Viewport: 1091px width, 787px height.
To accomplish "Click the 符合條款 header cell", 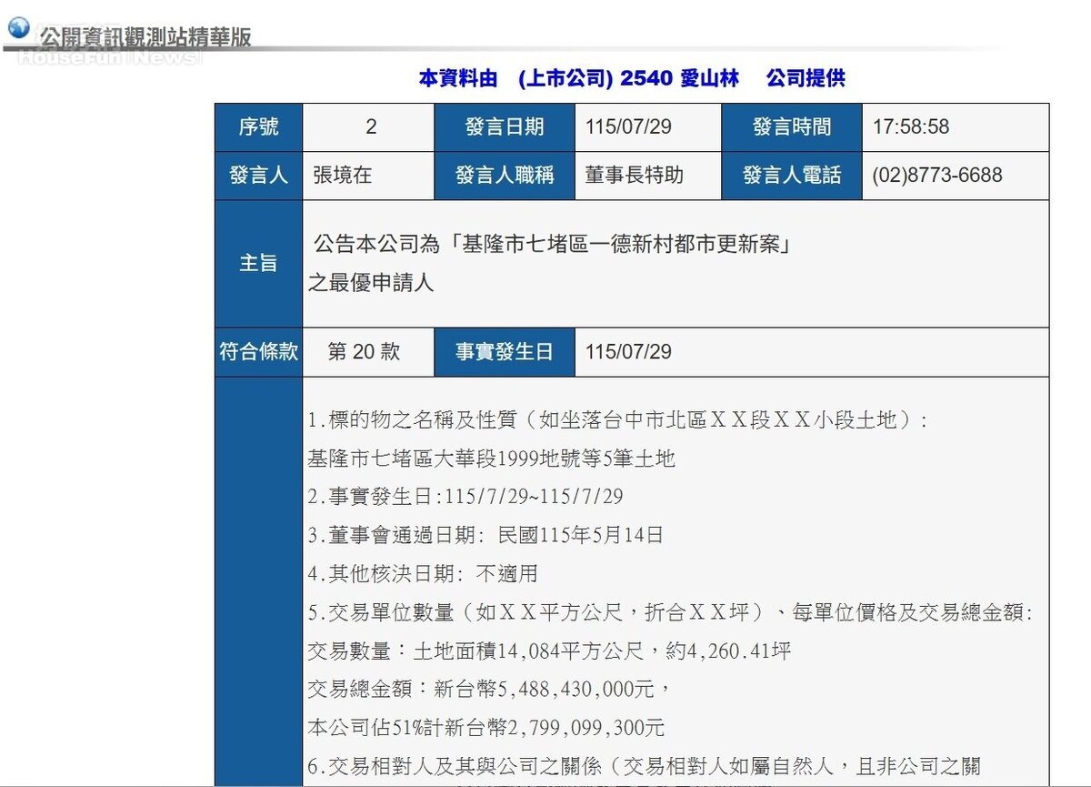I will coord(258,352).
